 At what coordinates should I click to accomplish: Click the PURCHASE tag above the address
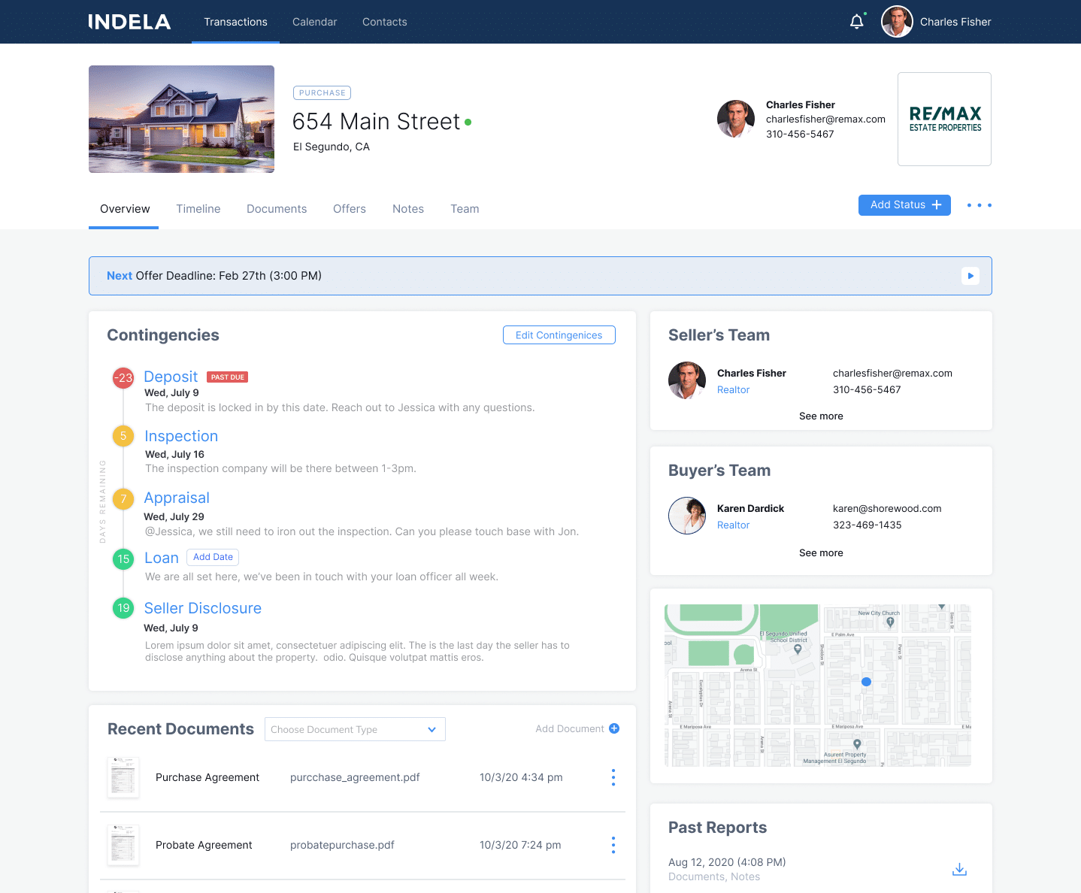322,93
